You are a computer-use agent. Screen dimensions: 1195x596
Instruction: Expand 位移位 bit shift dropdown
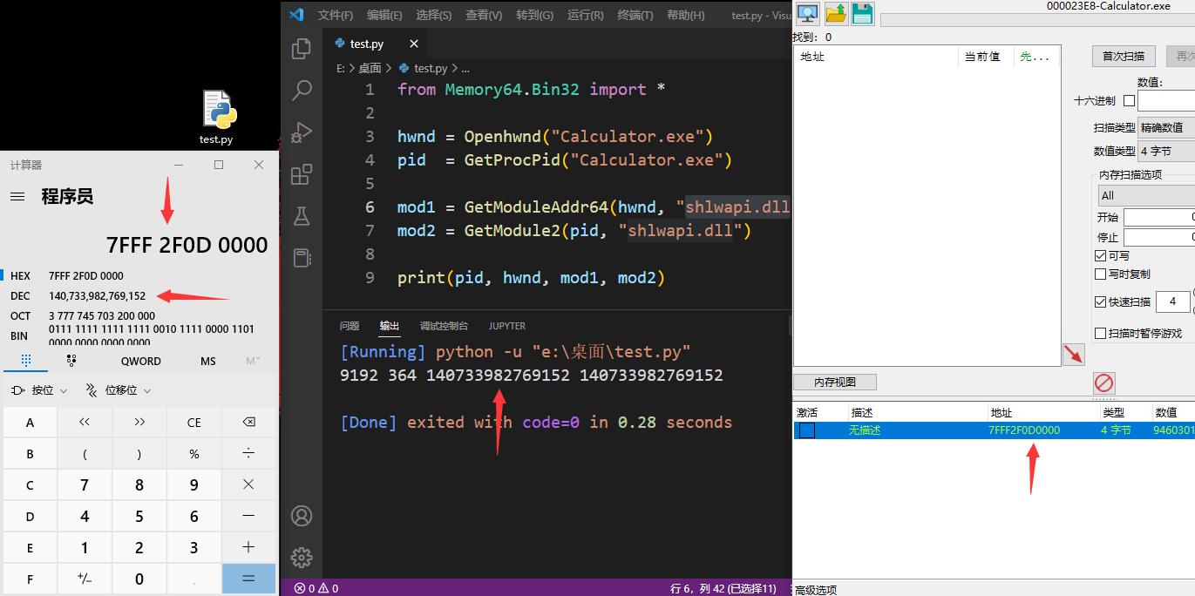click(118, 390)
